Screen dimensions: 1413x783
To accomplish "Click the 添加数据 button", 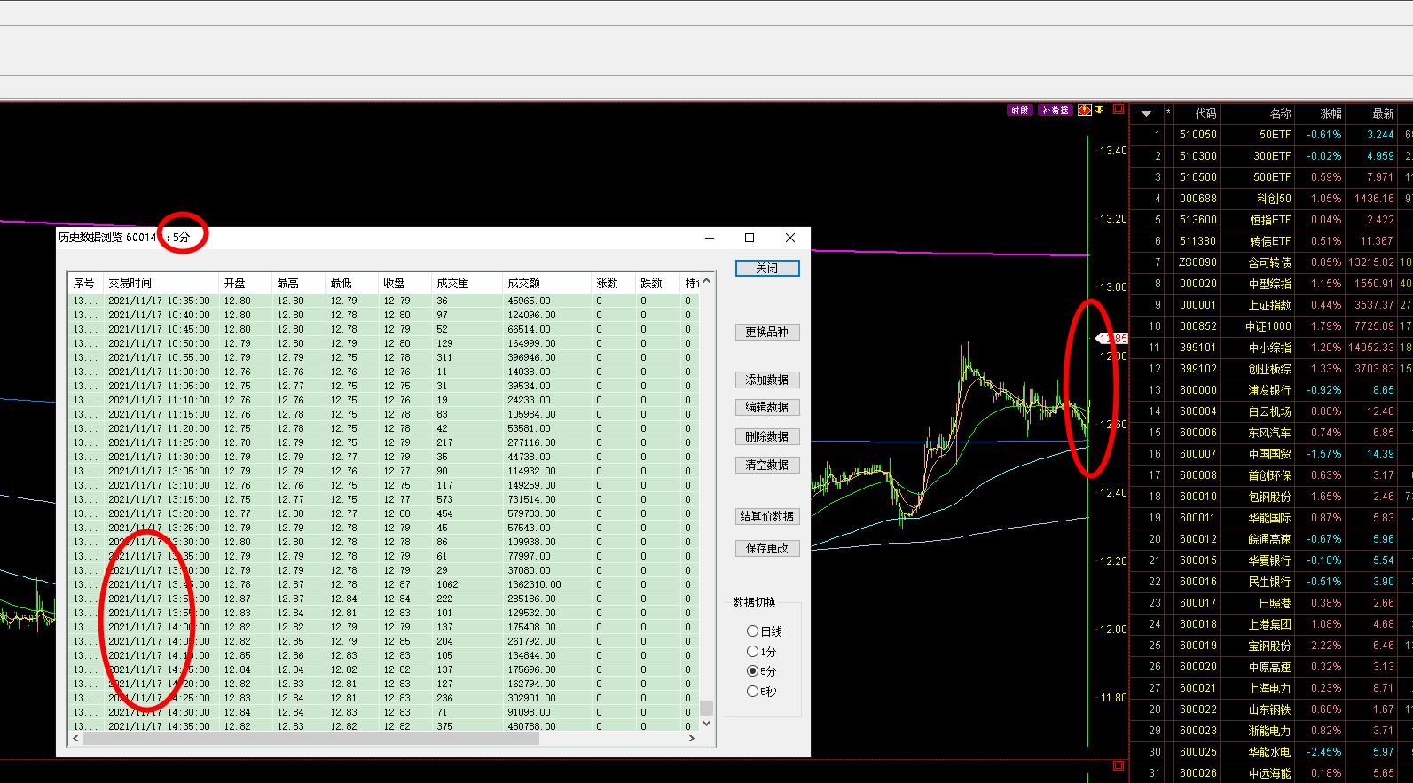I will 767,380.
